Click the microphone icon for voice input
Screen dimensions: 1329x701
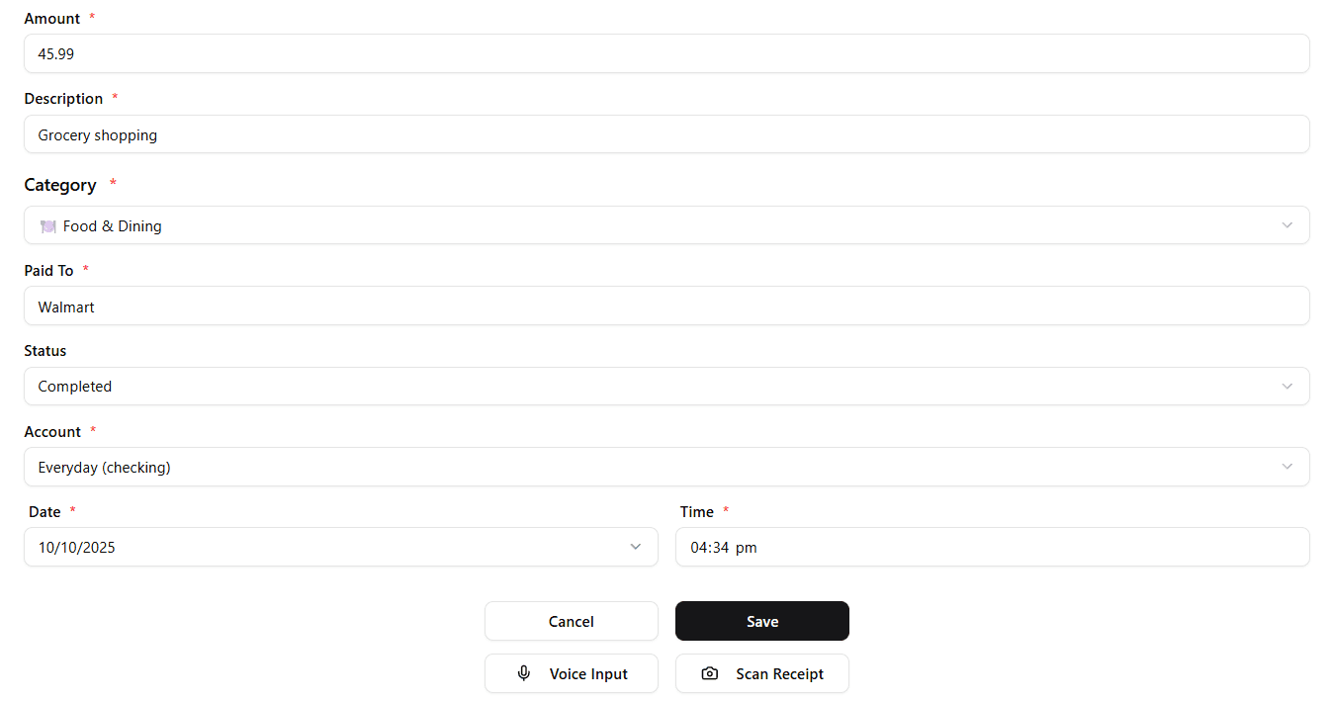pyautogui.click(x=524, y=673)
